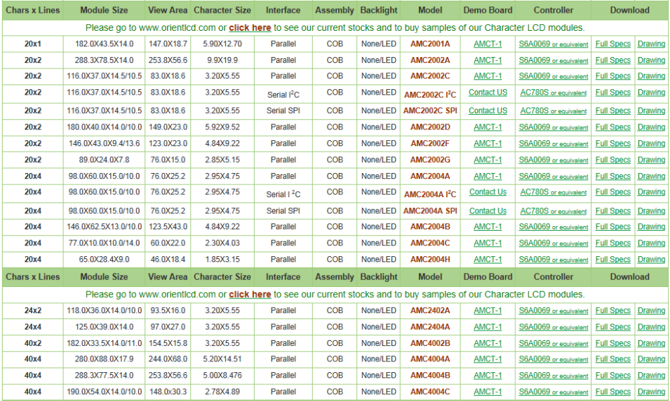
Task: Click the AMC4002B model name
Action: click(x=430, y=343)
